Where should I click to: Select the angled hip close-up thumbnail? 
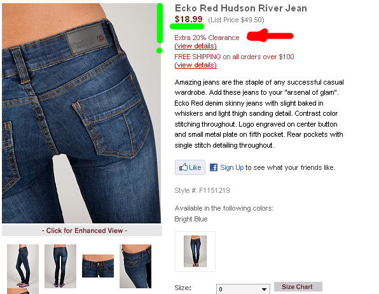pos(135,266)
